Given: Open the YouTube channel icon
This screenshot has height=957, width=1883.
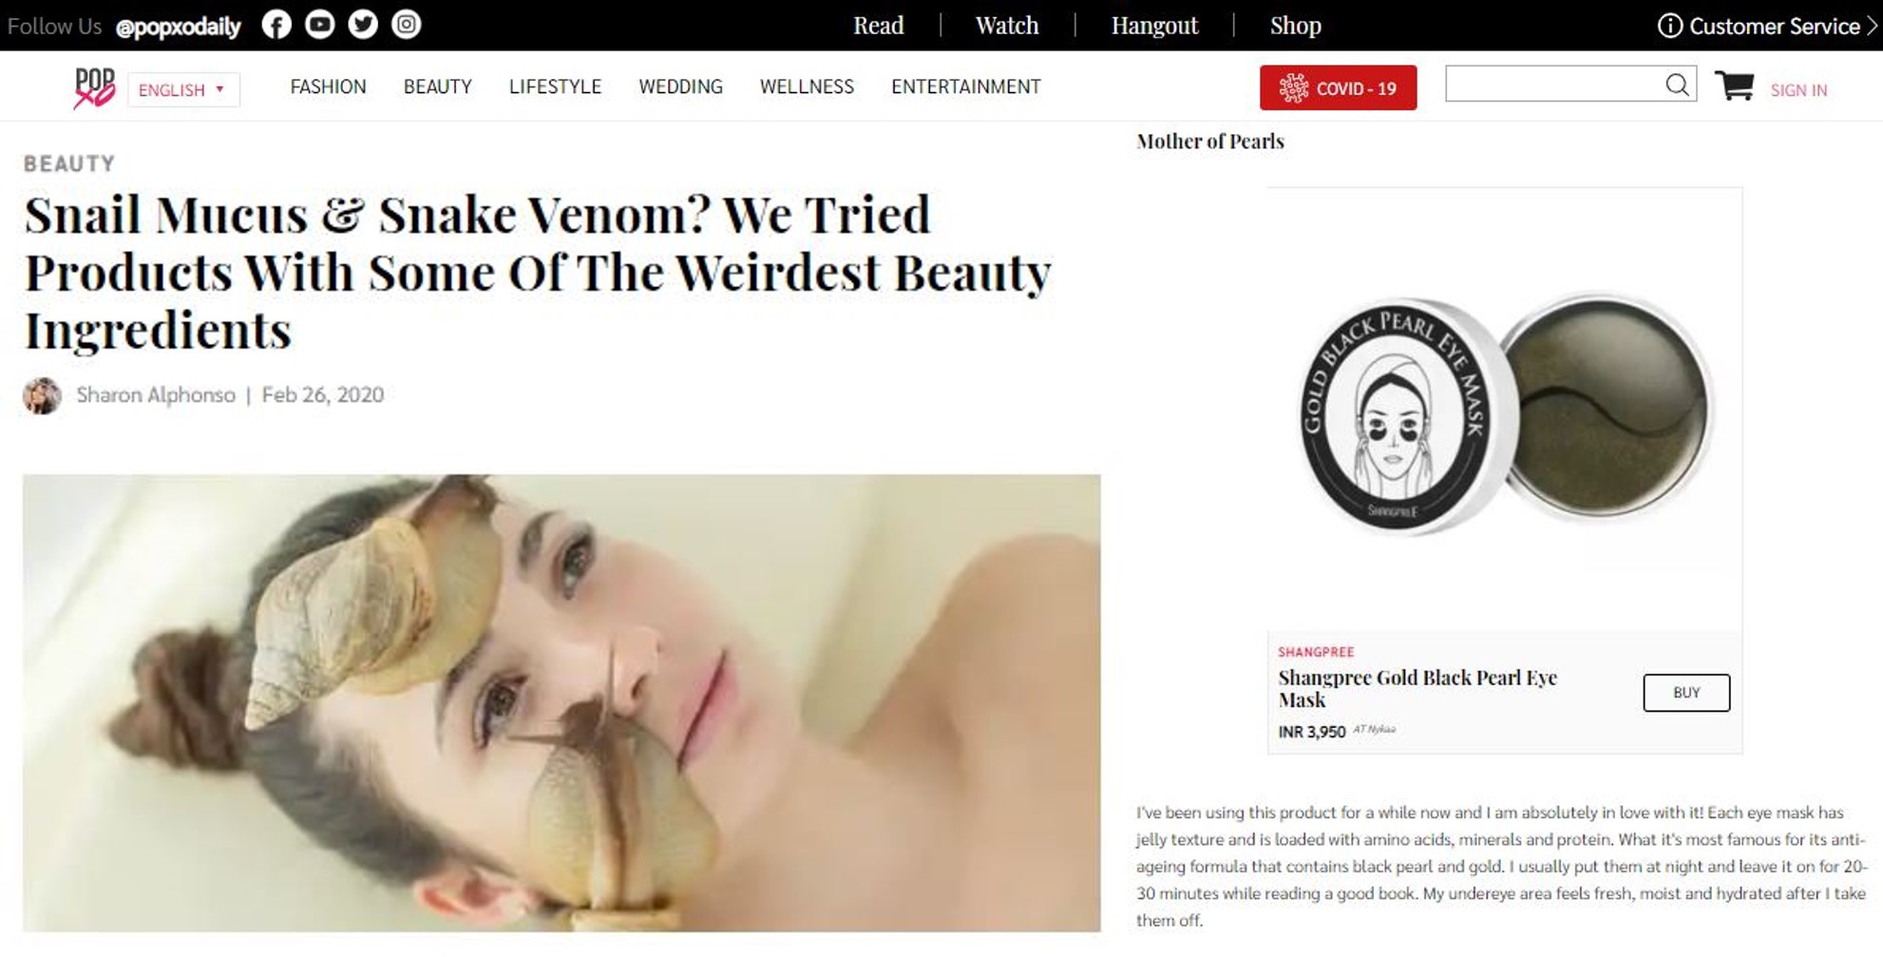Looking at the screenshot, I should 319,25.
